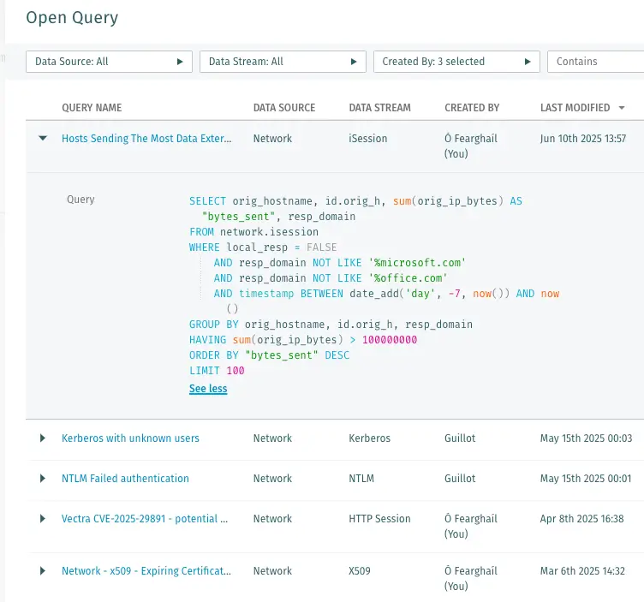644x602 pixels.
Task: Open the Data Source: All dropdown
Action: [x=109, y=62]
